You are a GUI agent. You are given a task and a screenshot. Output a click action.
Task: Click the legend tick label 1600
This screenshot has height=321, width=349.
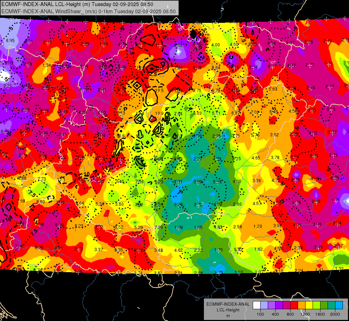320,314
